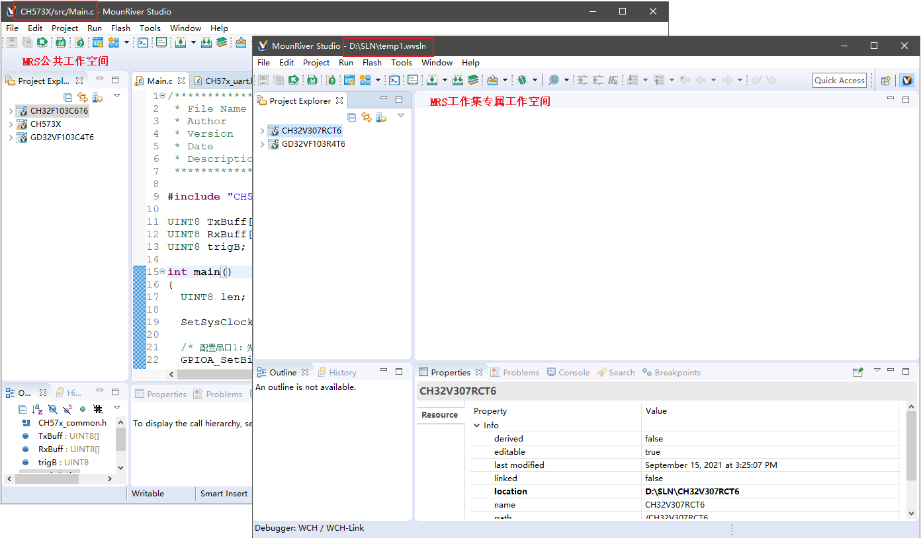Switch to the Console tab
This screenshot has height=538, width=921.
click(568, 373)
